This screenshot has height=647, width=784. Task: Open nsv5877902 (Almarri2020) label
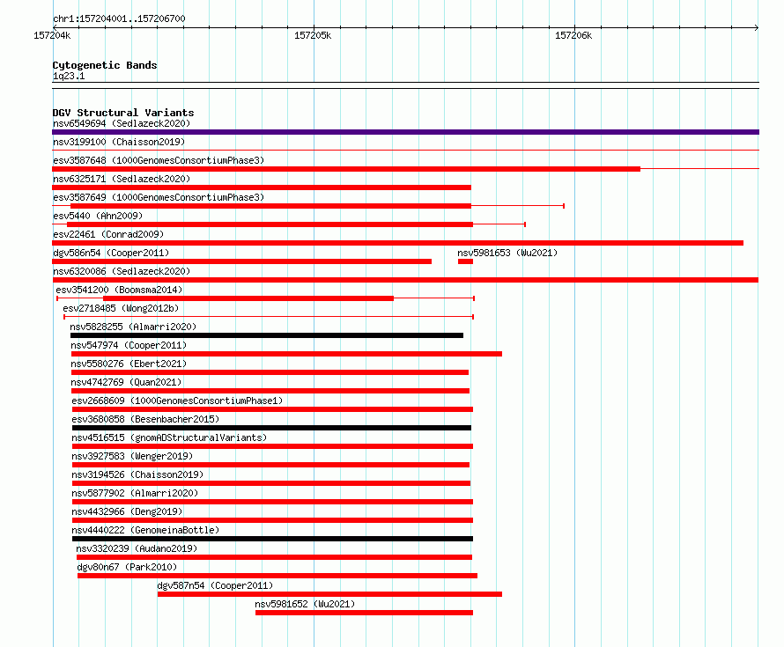pos(135,493)
